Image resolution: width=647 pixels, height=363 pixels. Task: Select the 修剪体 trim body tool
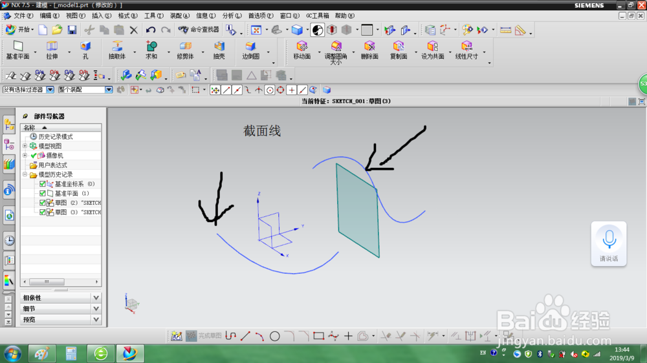(x=185, y=50)
